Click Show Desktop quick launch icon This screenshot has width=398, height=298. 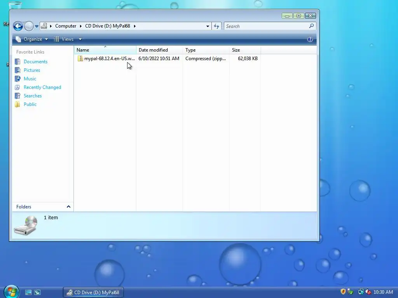point(28,293)
